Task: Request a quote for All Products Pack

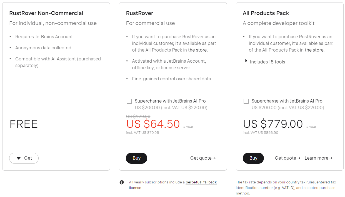Action: (287, 158)
